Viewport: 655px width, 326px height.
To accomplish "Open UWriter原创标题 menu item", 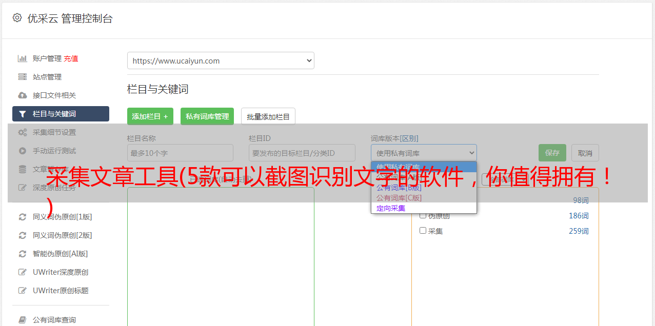I will [61, 291].
